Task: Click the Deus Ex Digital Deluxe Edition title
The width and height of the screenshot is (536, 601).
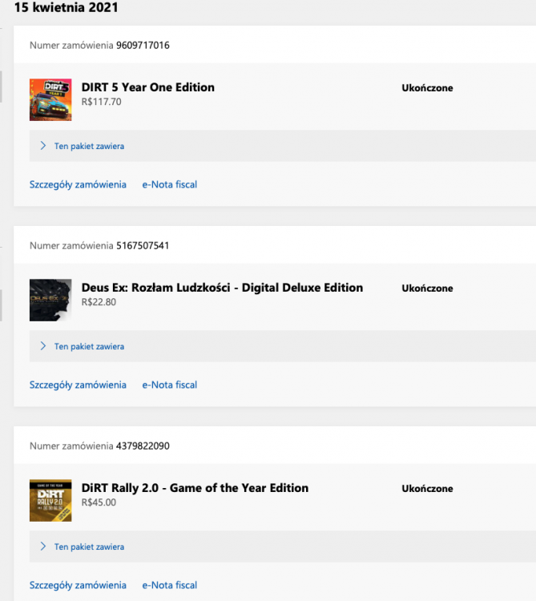Action: point(222,288)
